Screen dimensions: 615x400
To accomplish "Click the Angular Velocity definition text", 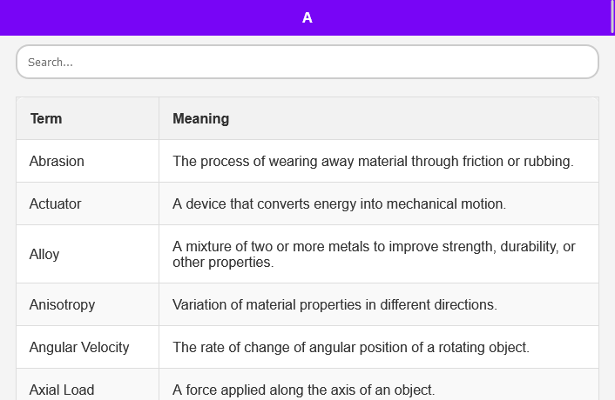I will [350, 347].
